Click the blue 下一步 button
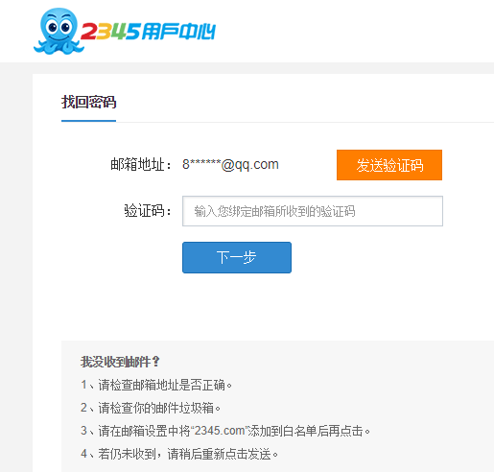The image size is (494, 472). (x=237, y=257)
